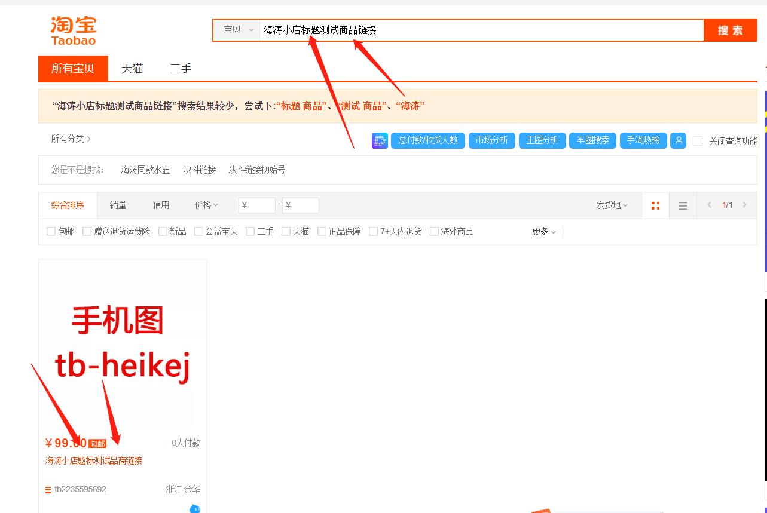Switch to the 二手 tab
767x513 pixels.
click(181, 68)
